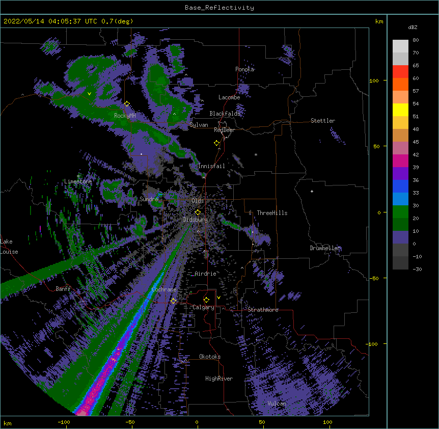The height and width of the screenshot is (429, 439).
Task: Click the blue 36 dBZ color swatch
Action: (400, 186)
